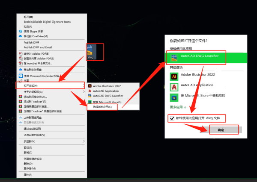
Task: Click the Microsoft Store icon in submenu
Action: [90, 102]
